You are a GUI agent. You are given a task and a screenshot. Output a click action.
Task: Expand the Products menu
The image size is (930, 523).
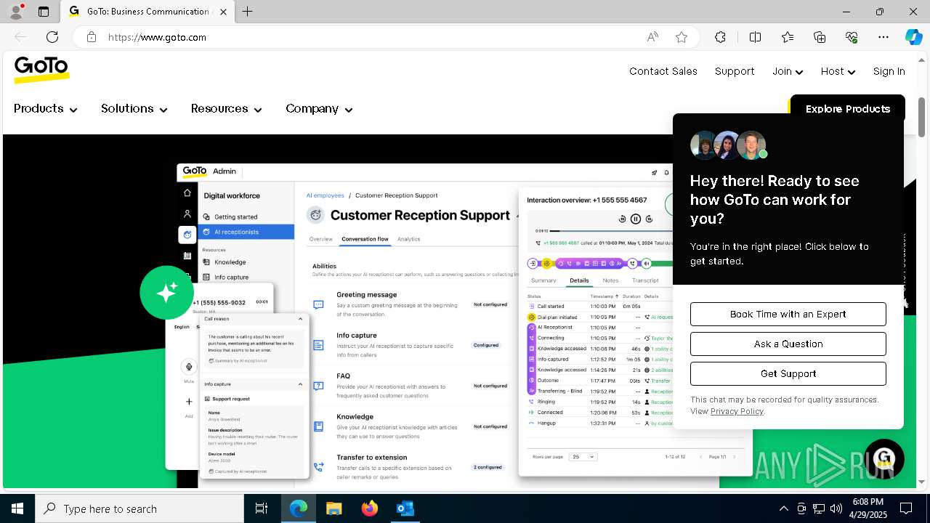point(45,108)
